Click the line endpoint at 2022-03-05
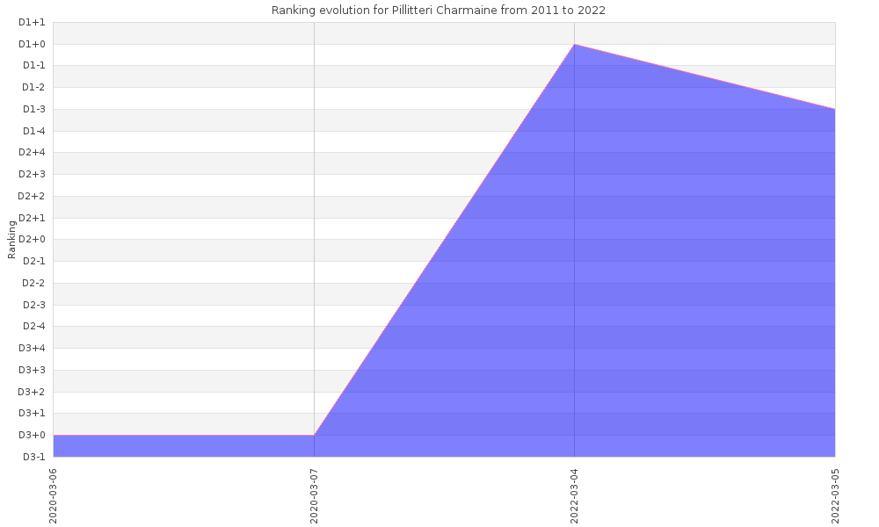Image resolution: width=879 pixels, height=527 pixels. [834, 109]
